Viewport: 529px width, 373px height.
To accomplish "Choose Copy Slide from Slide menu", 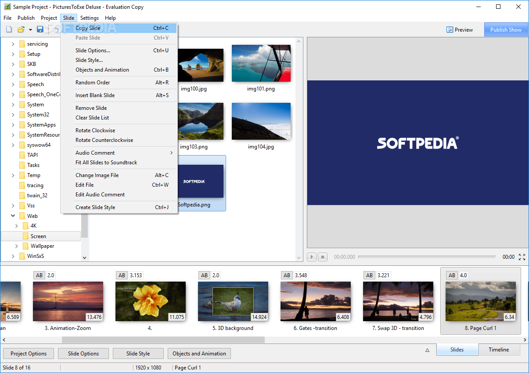I will tap(119, 28).
